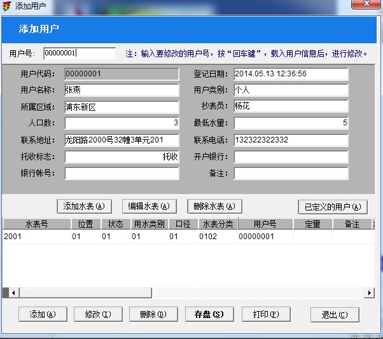The image size is (383, 339).
Task: Click the 修改(I) button
Action: 98,314
